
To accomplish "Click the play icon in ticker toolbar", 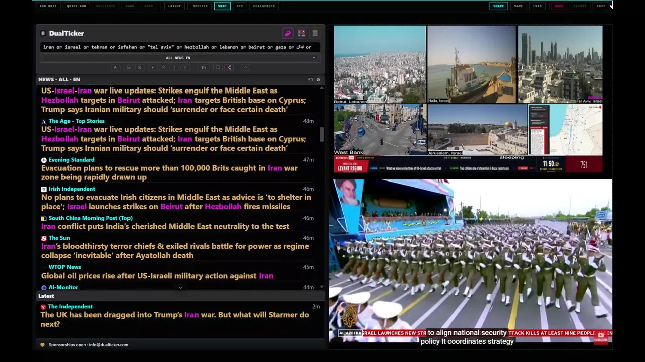I will pyautogui.click(x=153, y=67).
